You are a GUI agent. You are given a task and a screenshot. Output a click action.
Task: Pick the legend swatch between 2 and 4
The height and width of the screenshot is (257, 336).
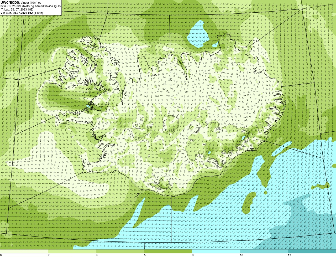tap(72, 251)
